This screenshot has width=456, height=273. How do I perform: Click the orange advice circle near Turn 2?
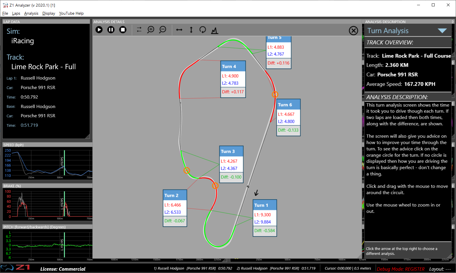pos(215,186)
